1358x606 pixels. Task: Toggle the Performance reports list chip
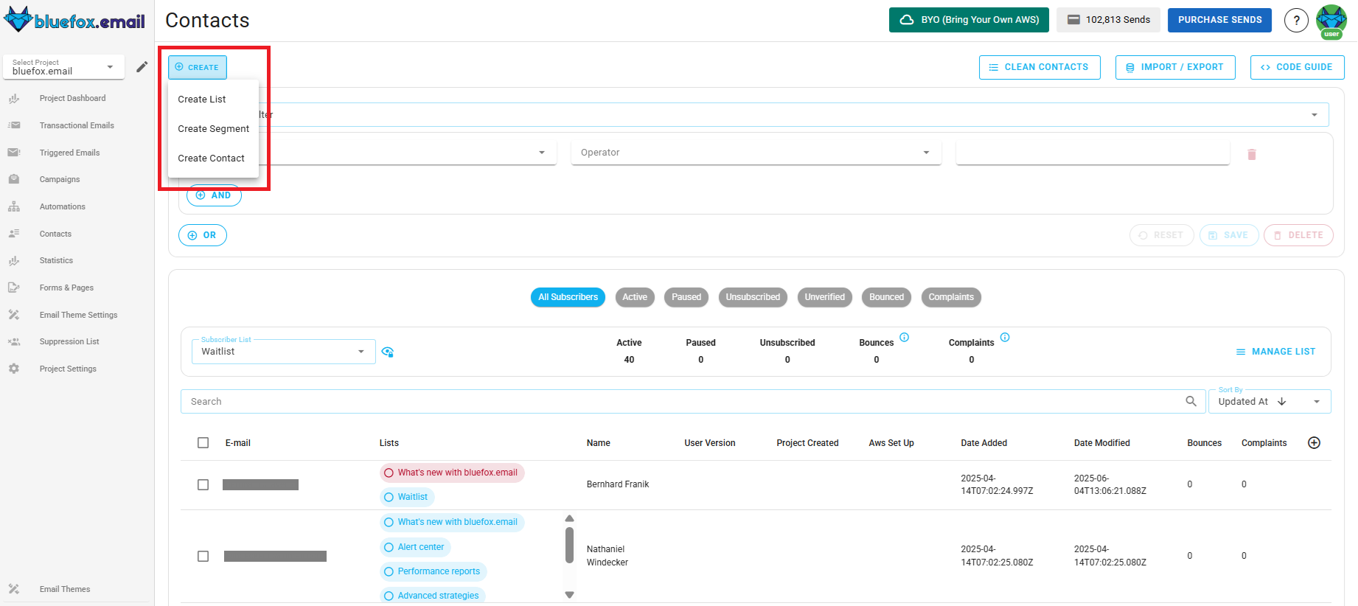(433, 571)
